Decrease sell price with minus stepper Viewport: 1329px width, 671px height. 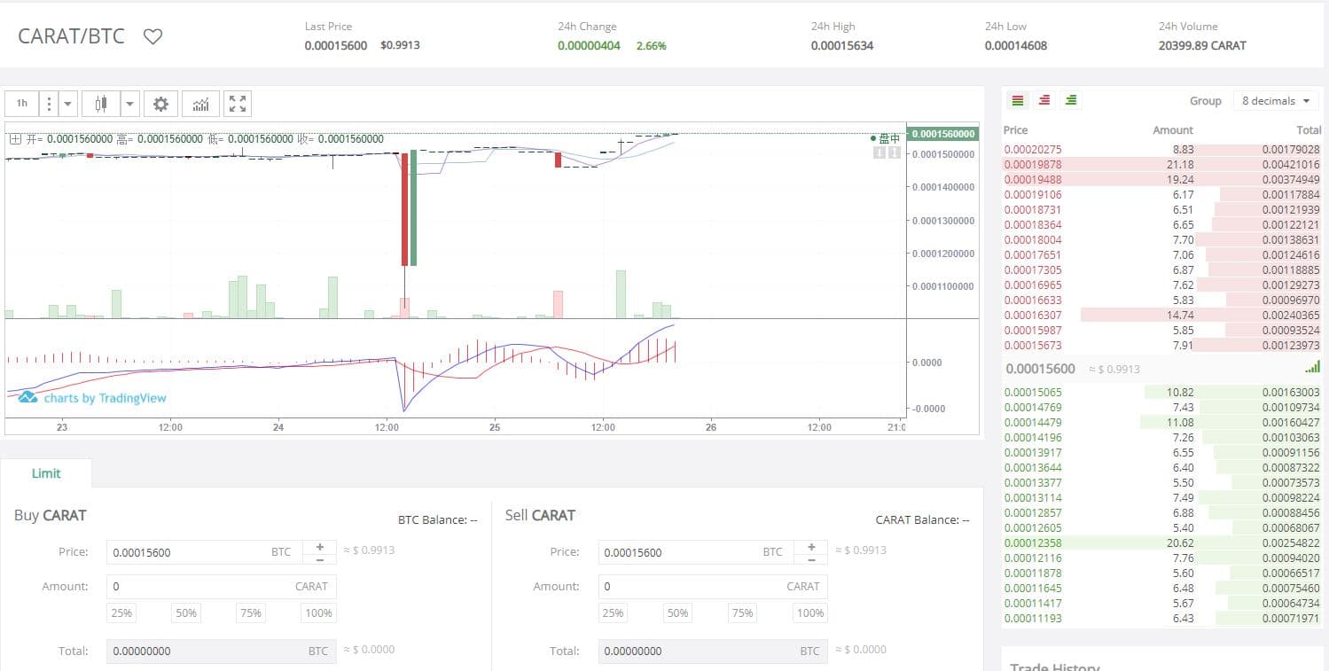pyautogui.click(x=811, y=559)
